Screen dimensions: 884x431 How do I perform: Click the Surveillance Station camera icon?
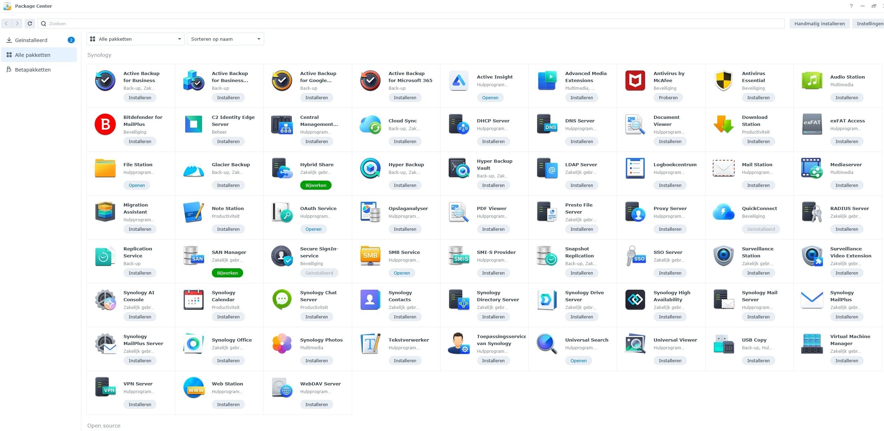[x=724, y=256]
